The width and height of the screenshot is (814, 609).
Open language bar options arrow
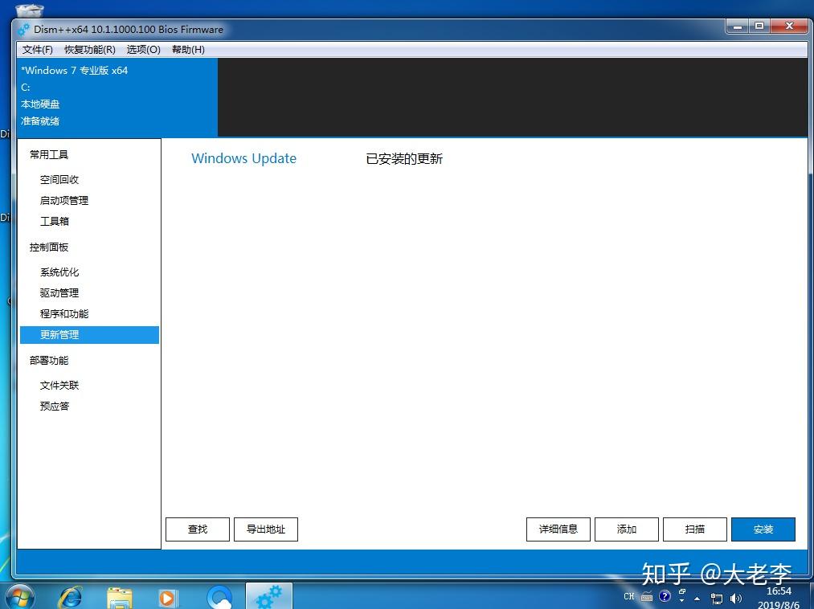point(682,601)
